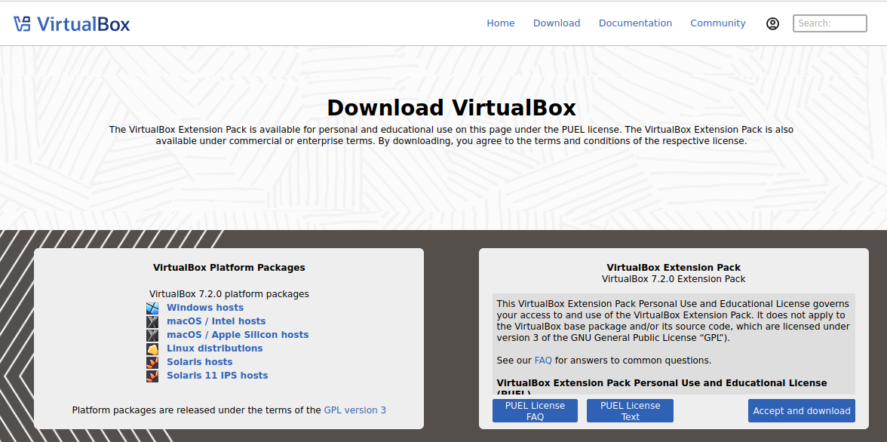
Task: Go to the Download menu item
Action: (557, 23)
